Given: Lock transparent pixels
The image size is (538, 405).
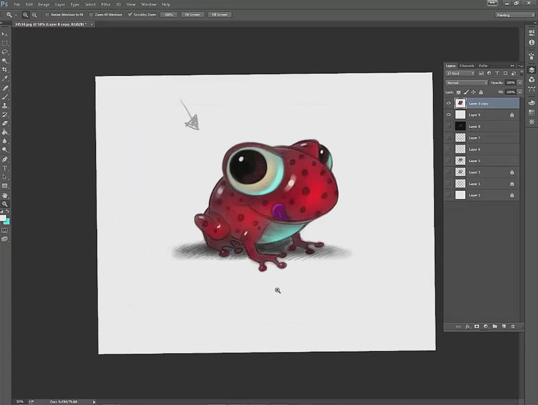Looking at the screenshot, I should pyautogui.click(x=459, y=92).
